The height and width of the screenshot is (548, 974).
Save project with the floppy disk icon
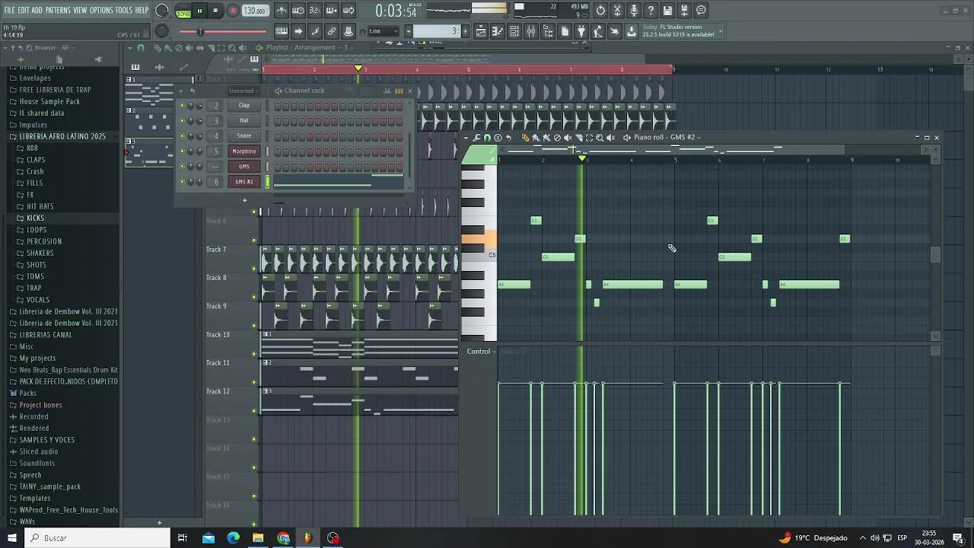click(x=667, y=11)
